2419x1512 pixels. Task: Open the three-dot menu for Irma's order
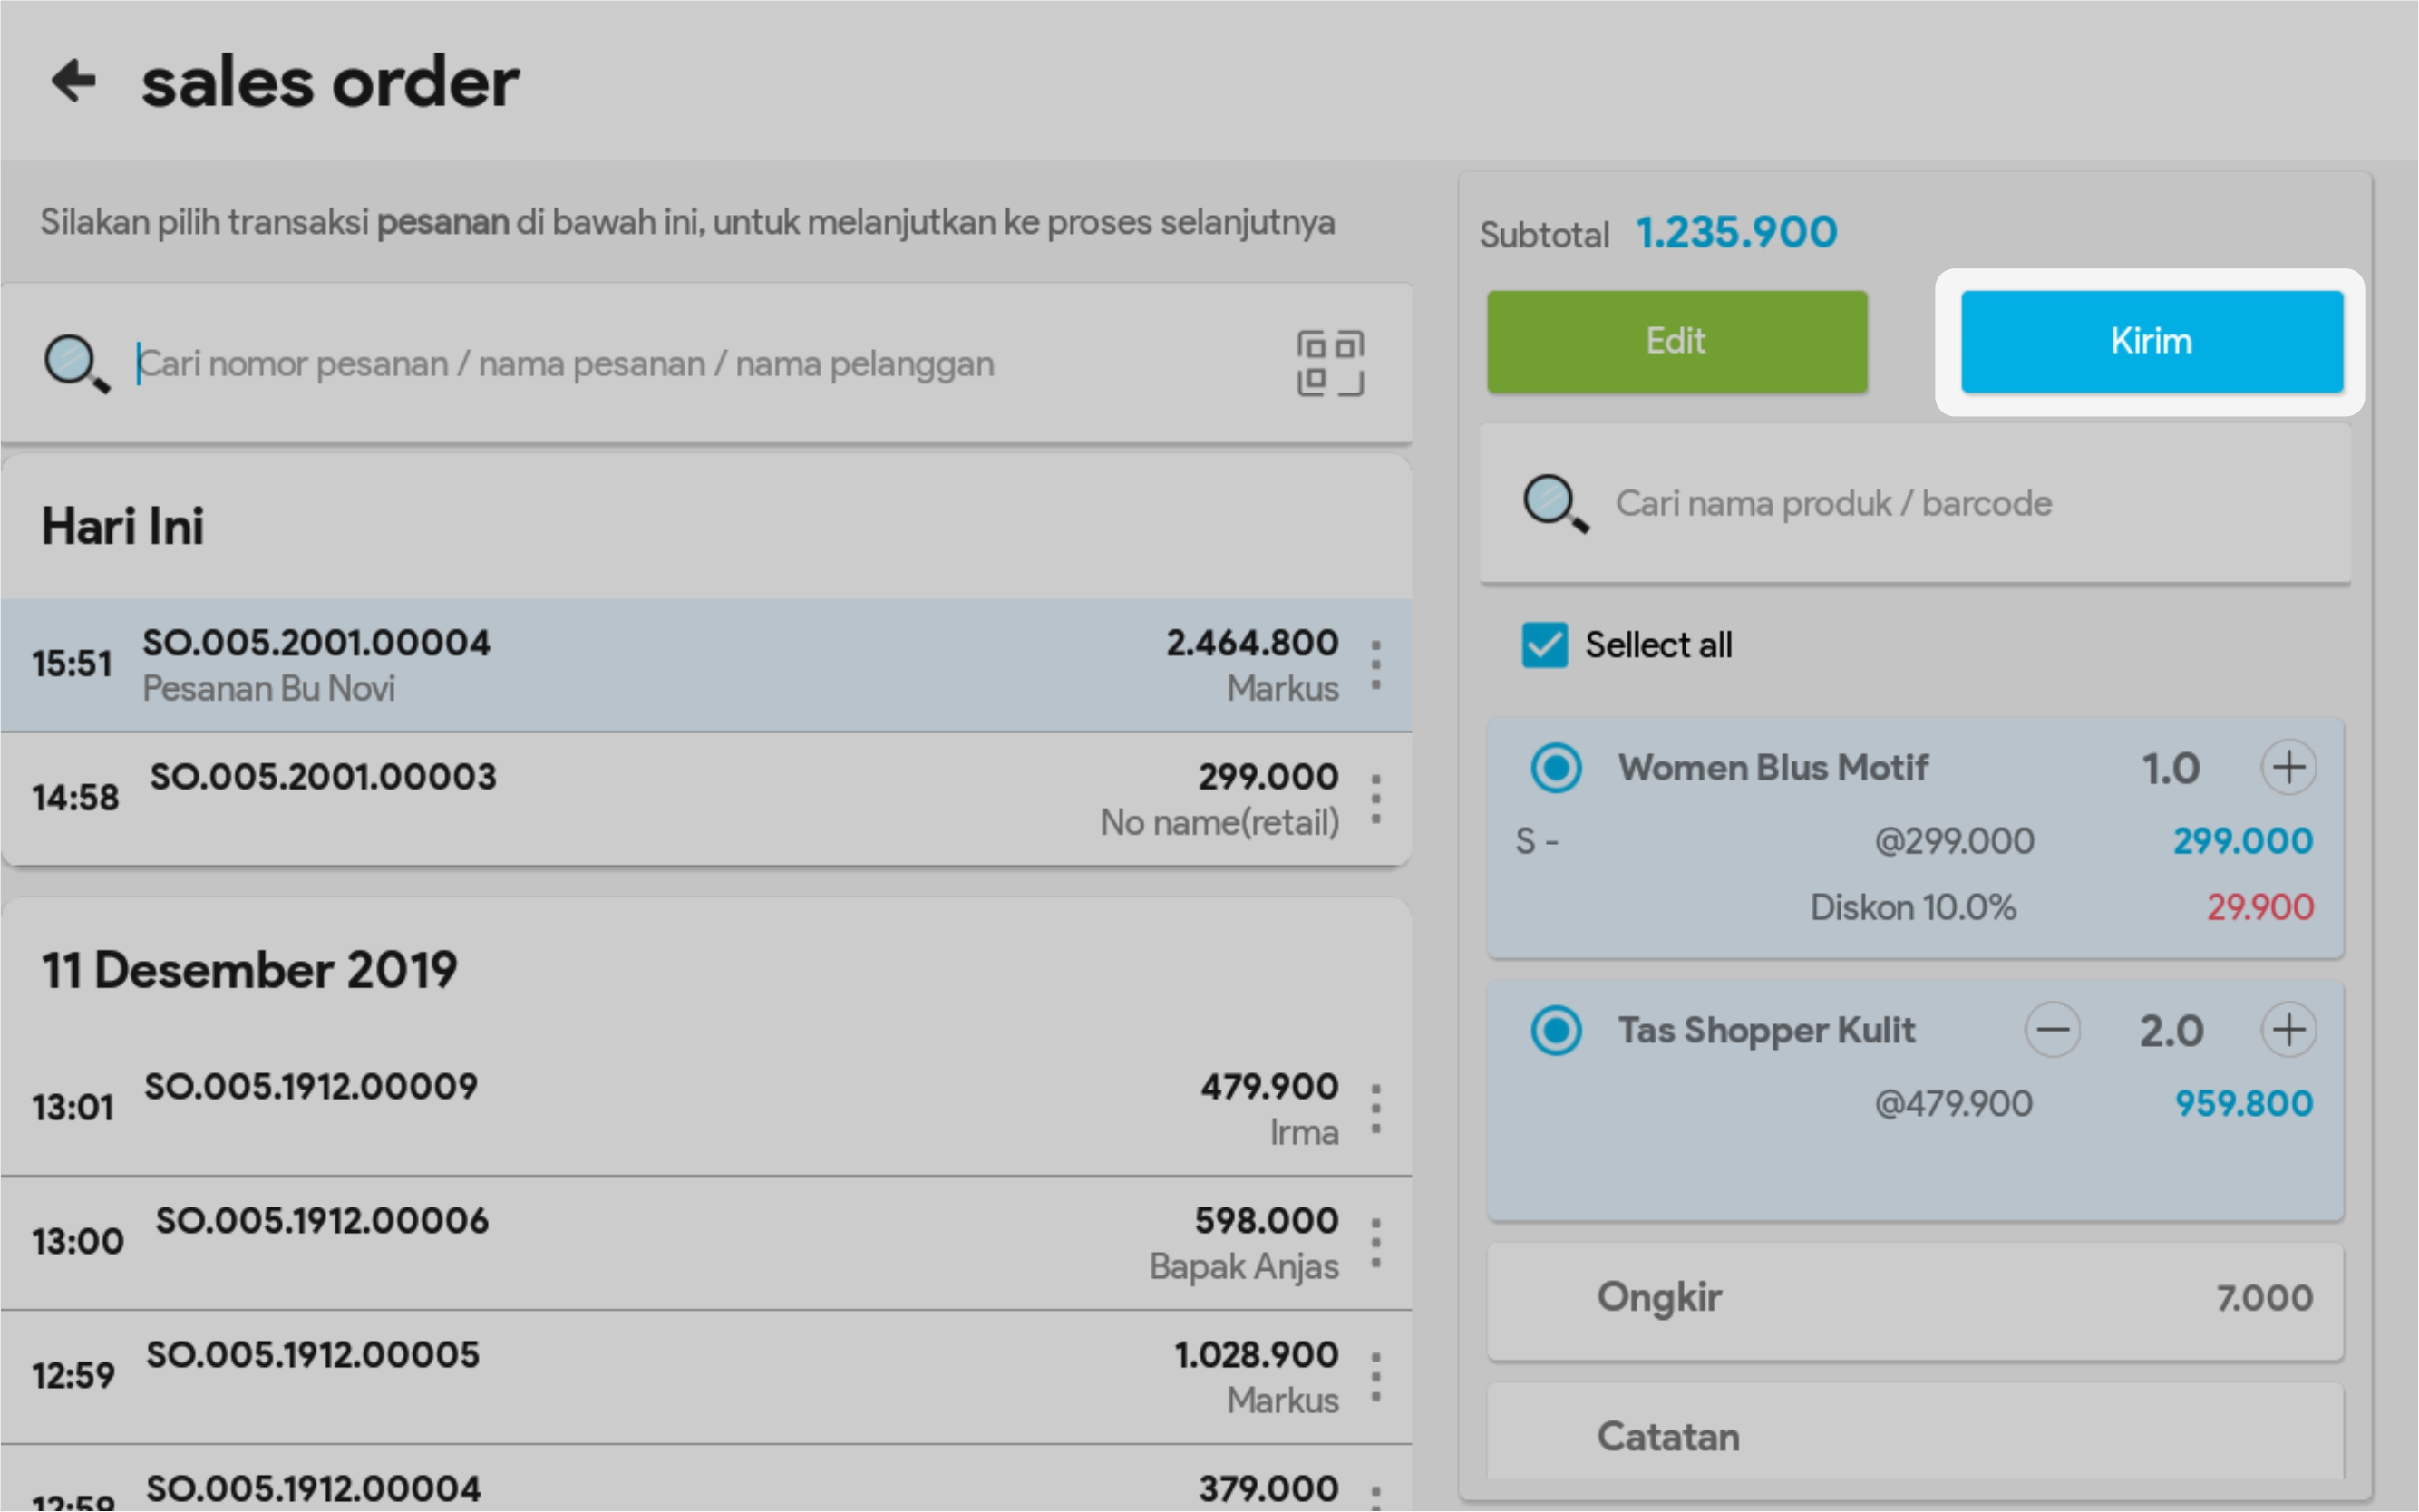1376,1109
